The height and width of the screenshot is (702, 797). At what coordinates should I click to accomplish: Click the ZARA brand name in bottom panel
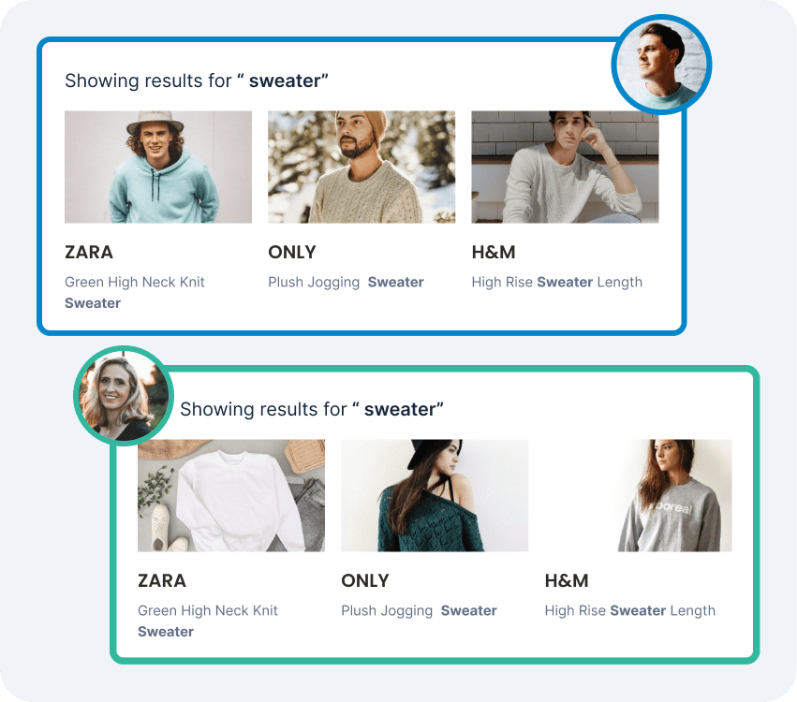pyautogui.click(x=162, y=580)
